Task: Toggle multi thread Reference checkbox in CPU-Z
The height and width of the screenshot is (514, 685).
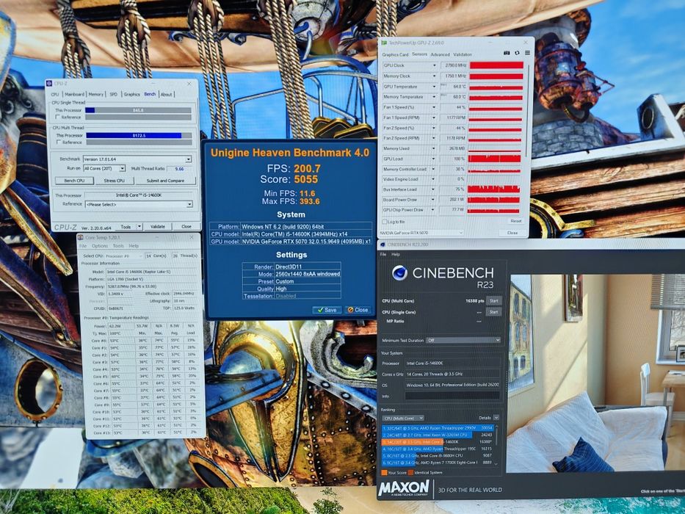Action: 59,142
